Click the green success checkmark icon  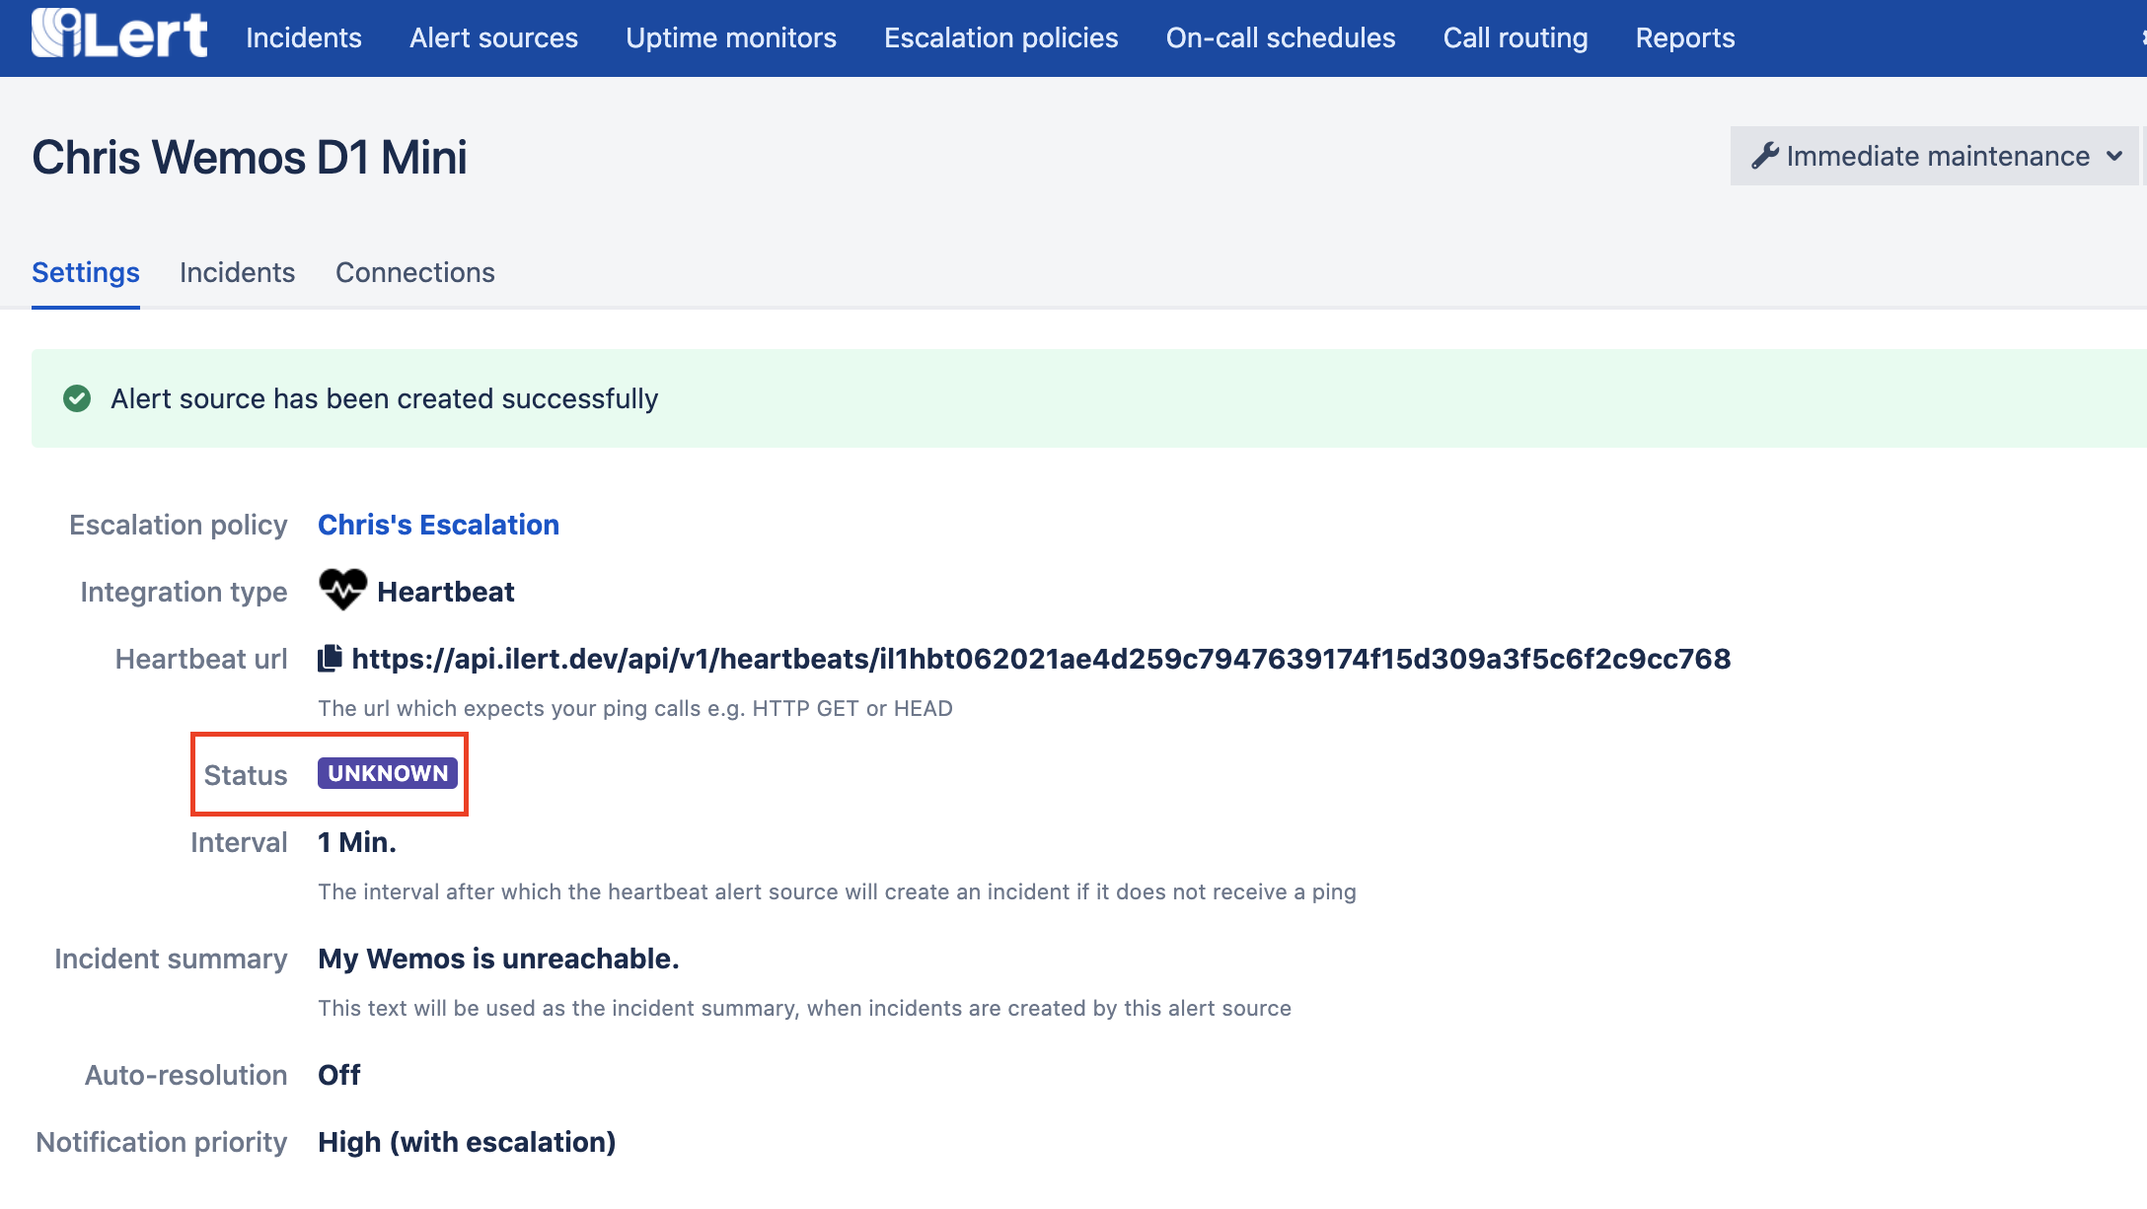tap(77, 398)
